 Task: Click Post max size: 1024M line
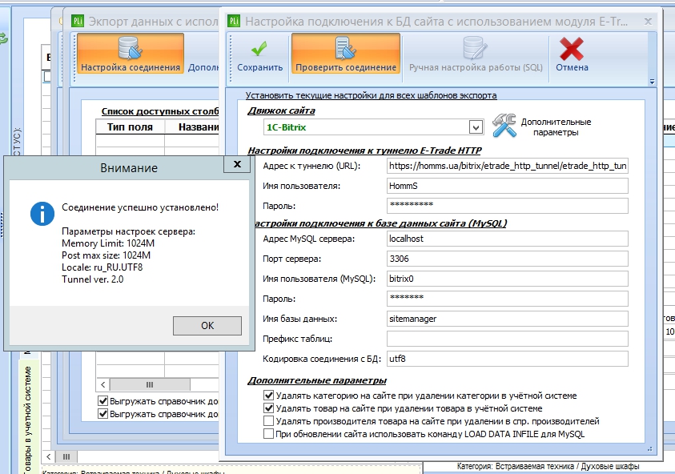(x=106, y=255)
